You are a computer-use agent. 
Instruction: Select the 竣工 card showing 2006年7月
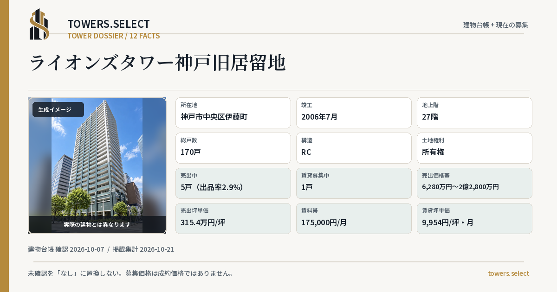[x=354, y=113]
